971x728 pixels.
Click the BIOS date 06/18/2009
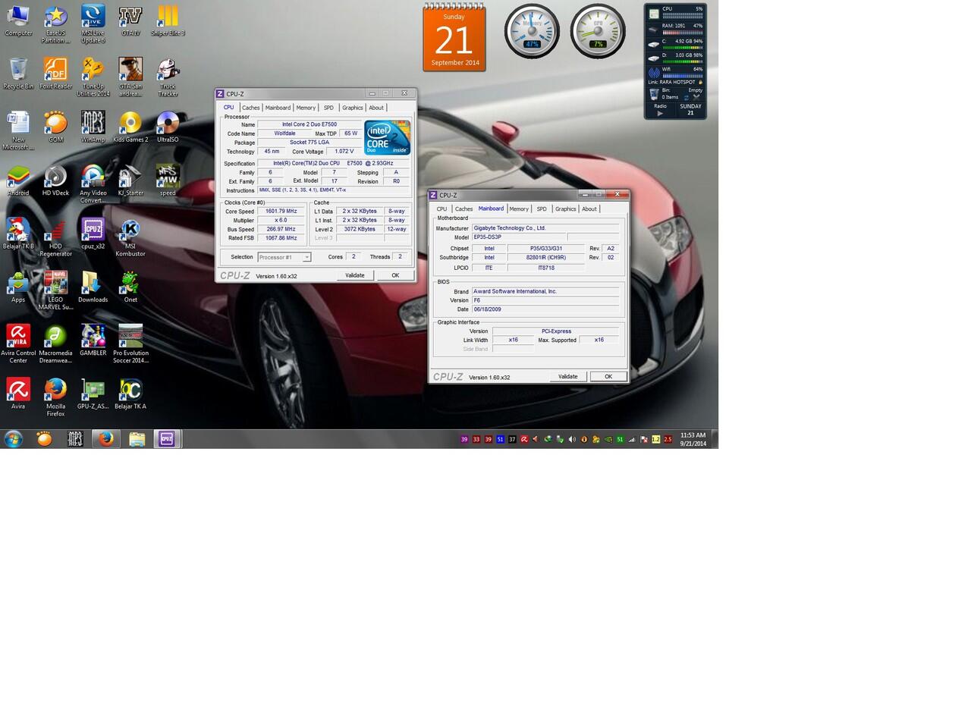point(545,309)
